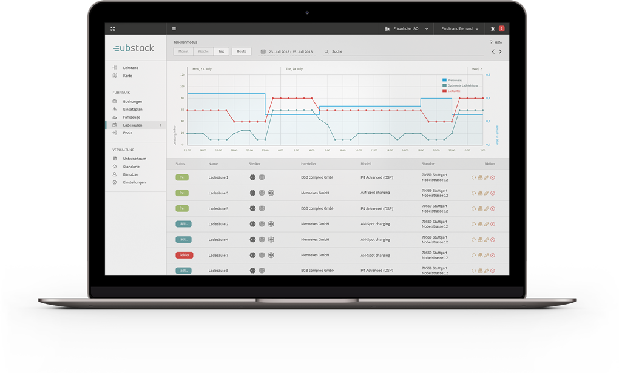Open Pools in the sidebar
This screenshot has width=619, height=373.
point(127,133)
